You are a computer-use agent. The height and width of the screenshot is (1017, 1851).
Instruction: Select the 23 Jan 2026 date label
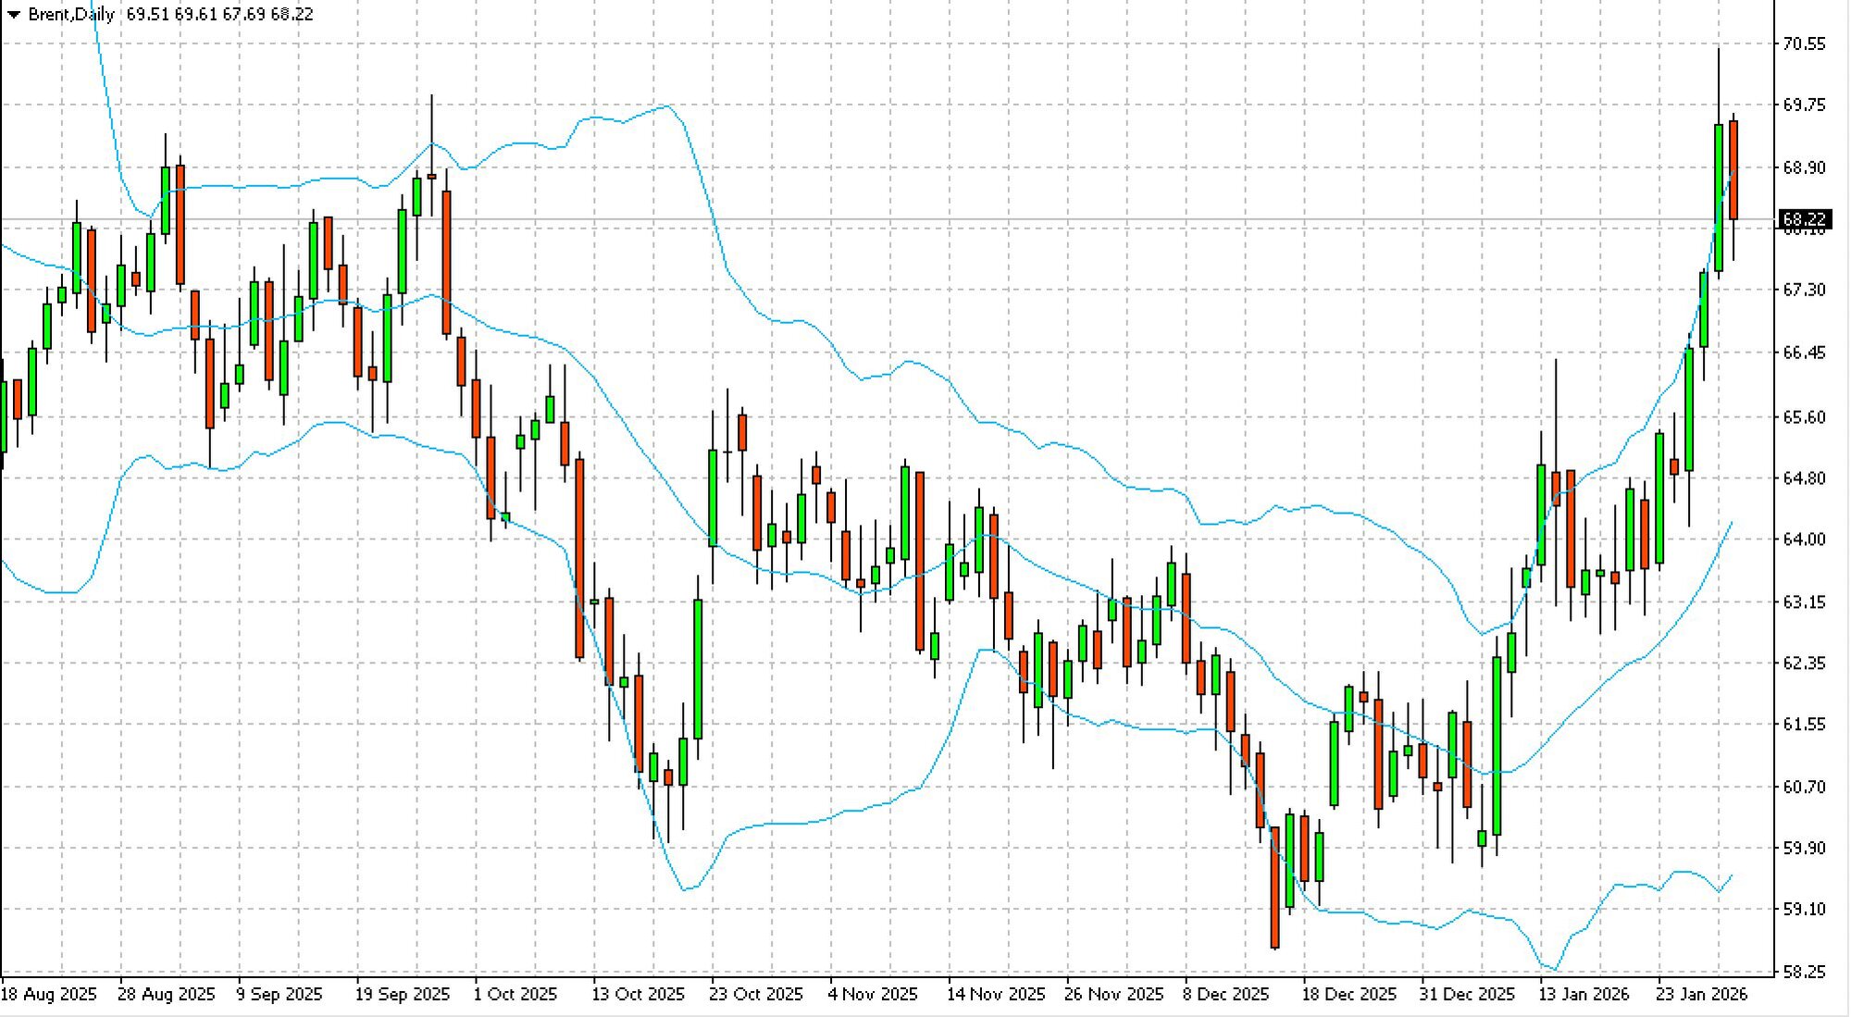coord(1701,995)
